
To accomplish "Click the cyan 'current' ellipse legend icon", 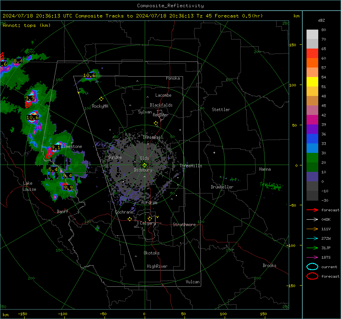I will click(312, 267).
